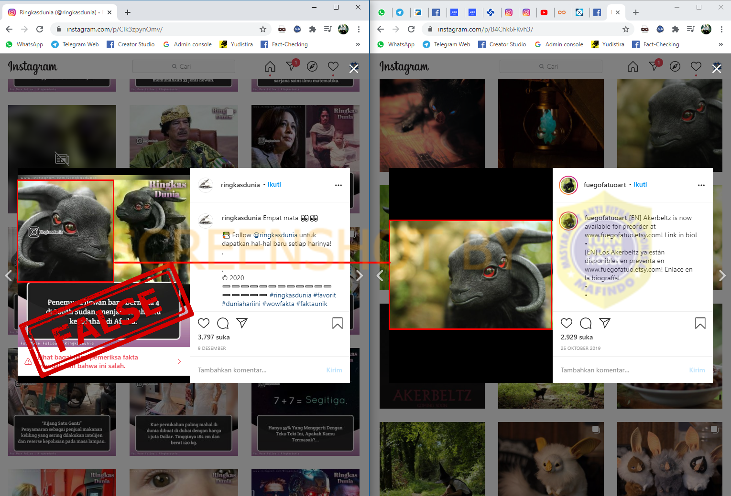Open more options on ringkasdunia post
This screenshot has height=496, width=731.
(338, 185)
